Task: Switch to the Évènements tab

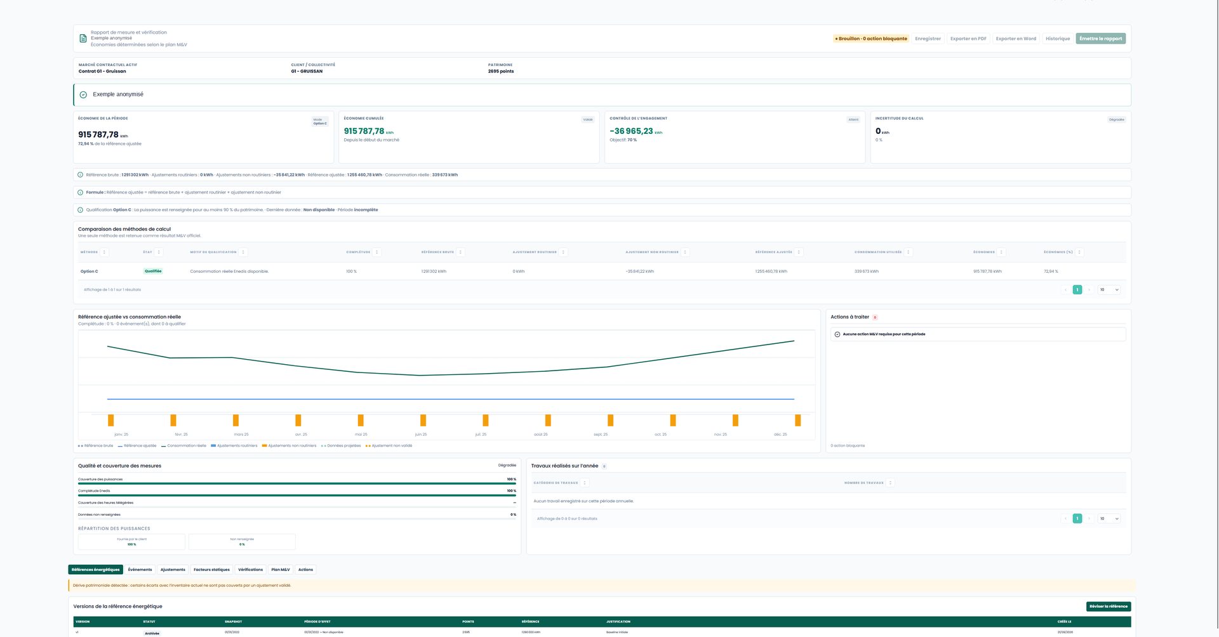Action: click(140, 570)
